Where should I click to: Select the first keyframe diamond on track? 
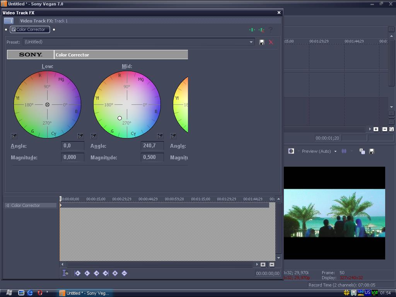[x=61, y=205]
